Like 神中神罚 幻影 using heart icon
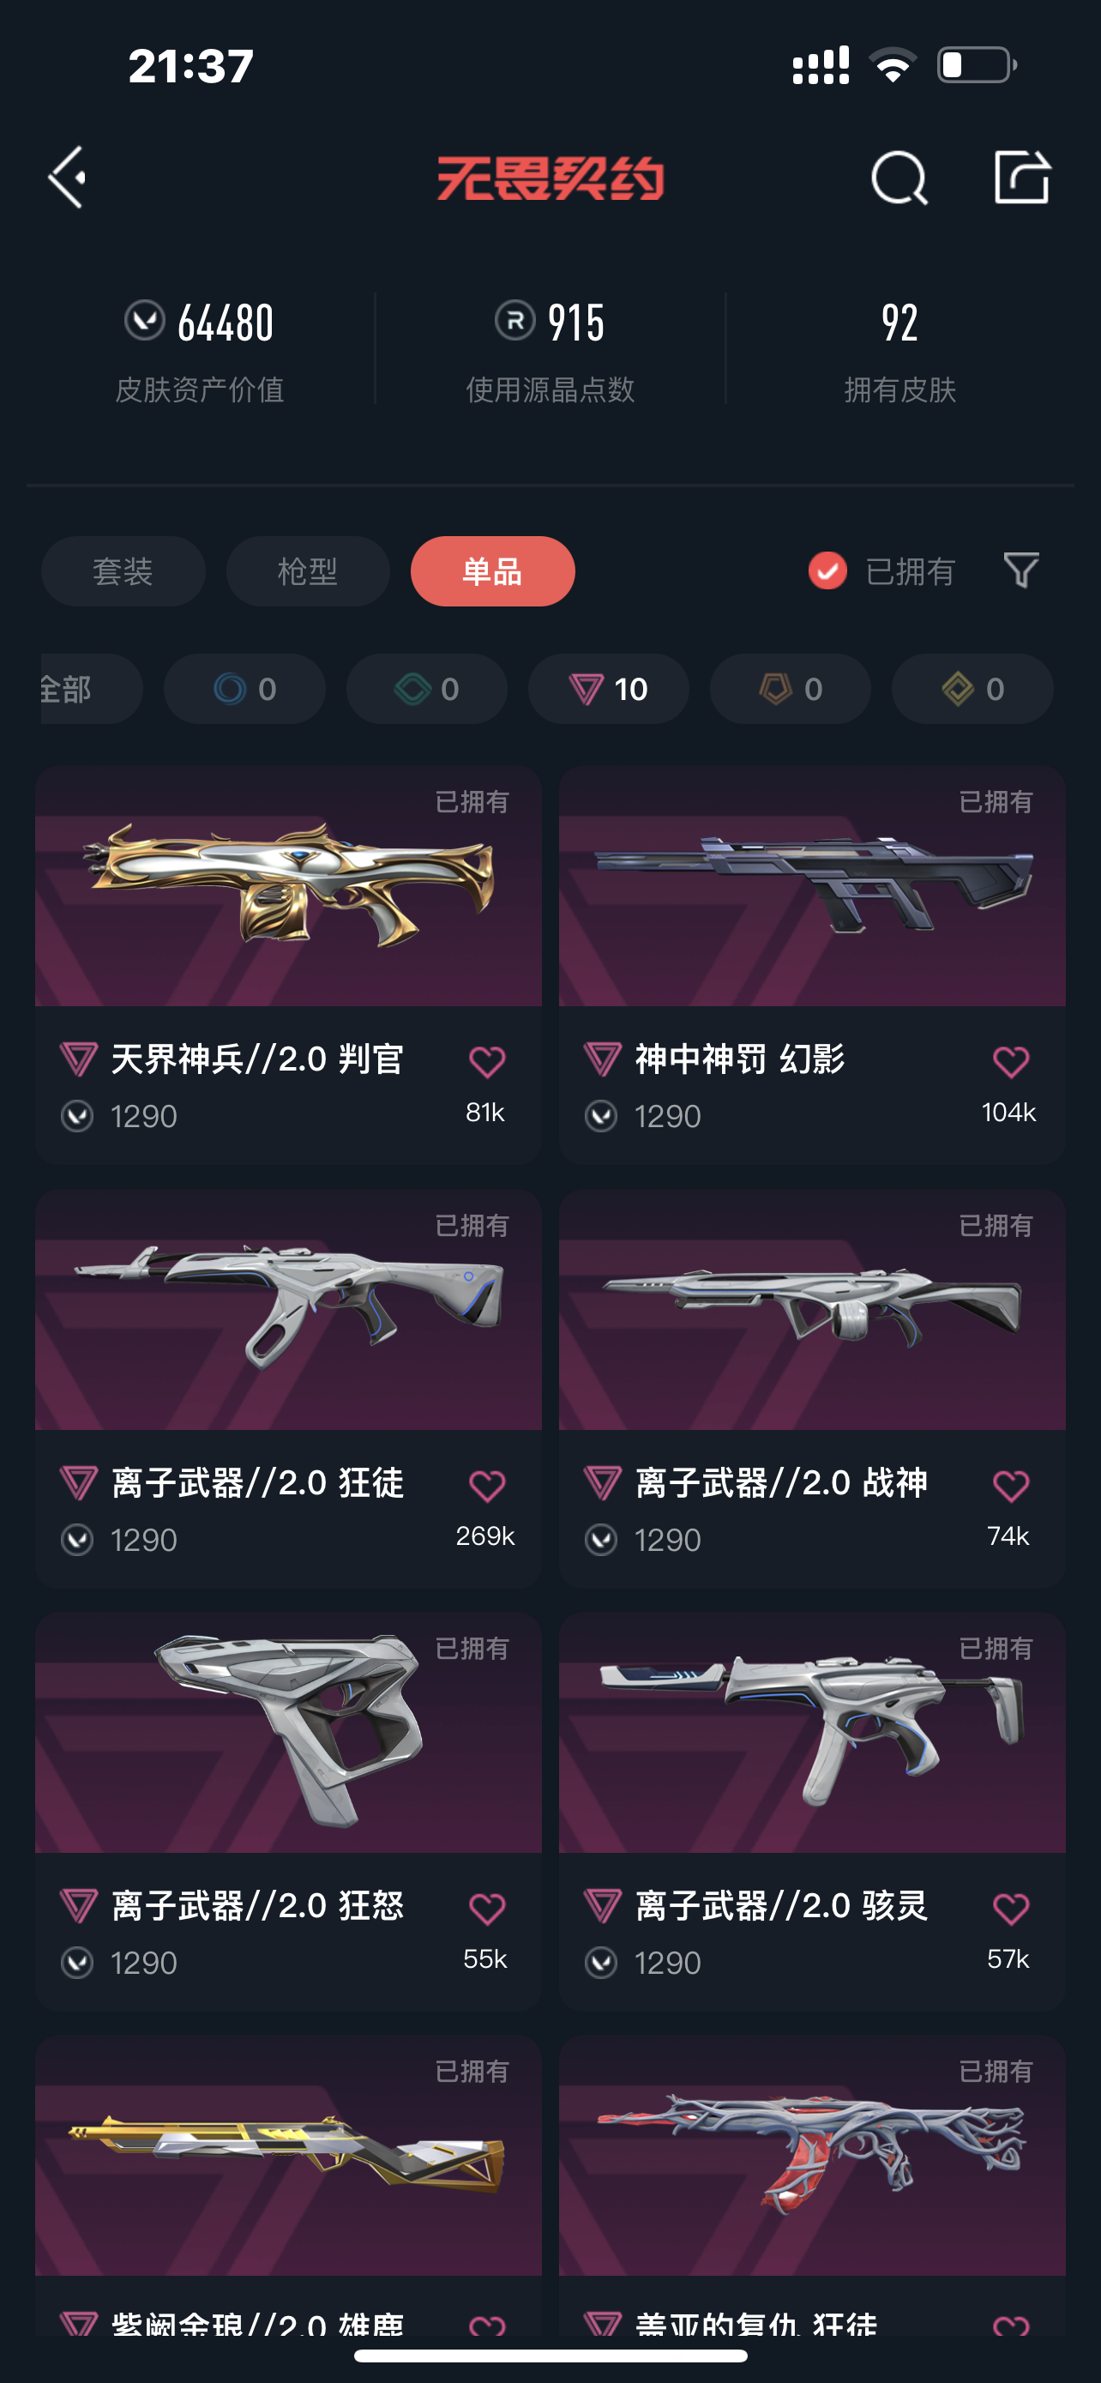The height and width of the screenshot is (2383, 1101). tap(1009, 1061)
